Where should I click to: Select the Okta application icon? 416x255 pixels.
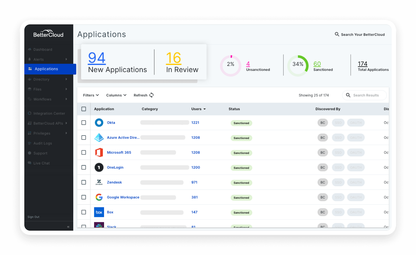(x=99, y=122)
